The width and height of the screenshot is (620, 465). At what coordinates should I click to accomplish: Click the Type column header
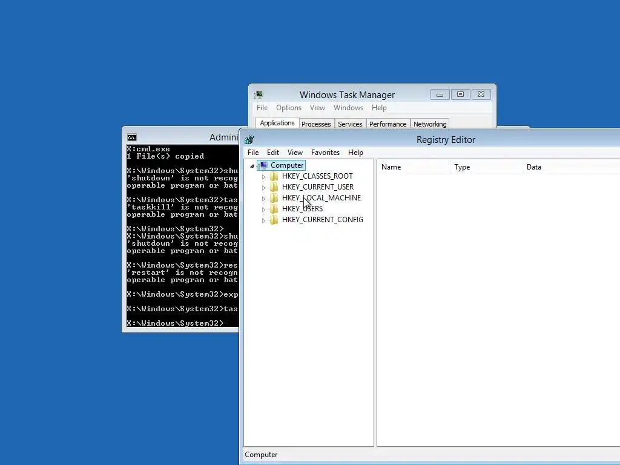click(x=486, y=167)
